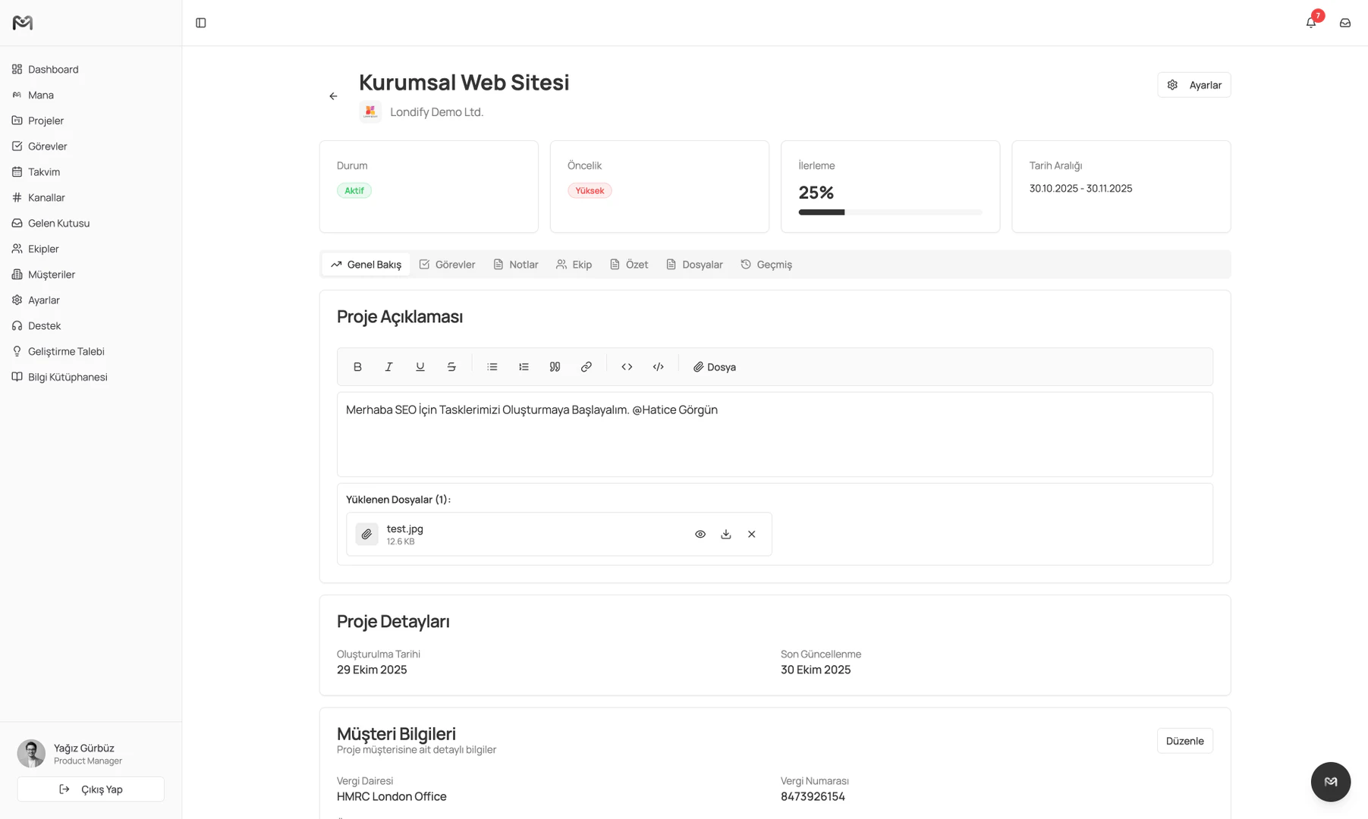Open project Ayarlar settings

click(x=1194, y=84)
